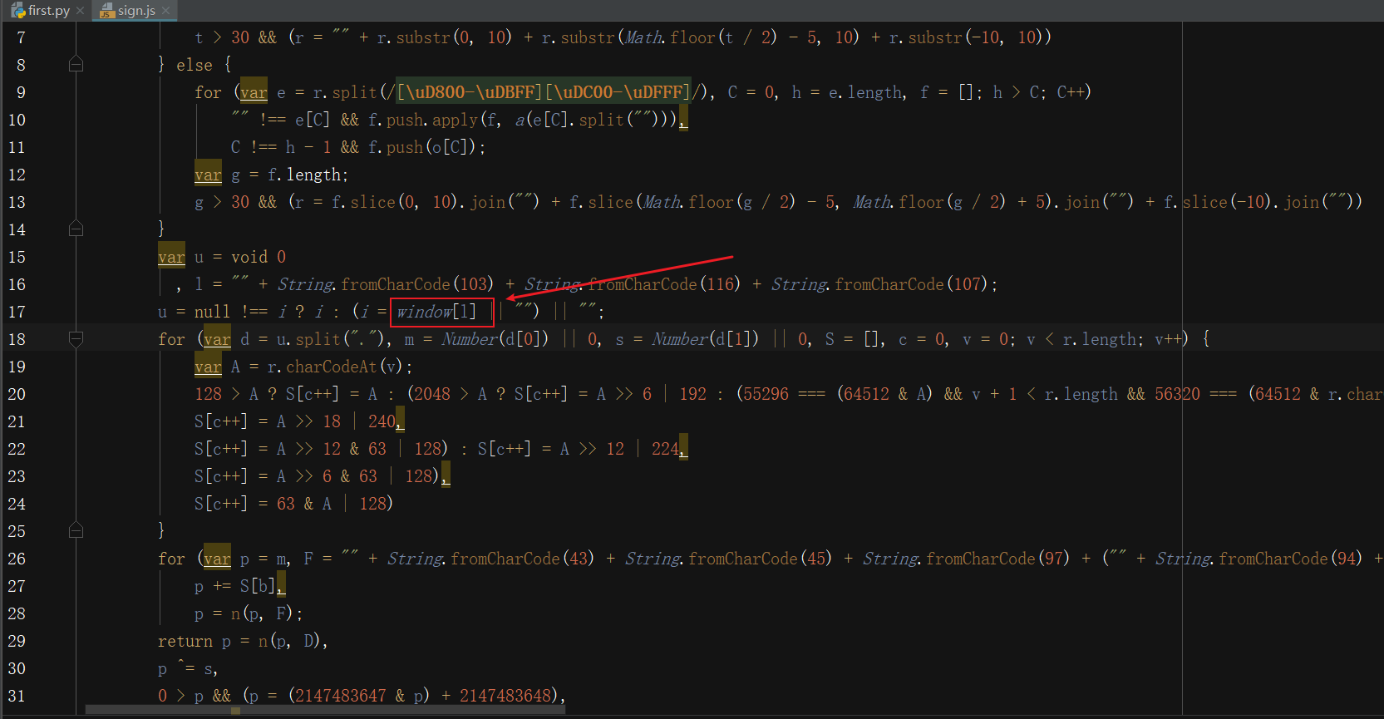Click line number 12 in the gutter
Screen dimensions: 1384x719
(x=17, y=175)
